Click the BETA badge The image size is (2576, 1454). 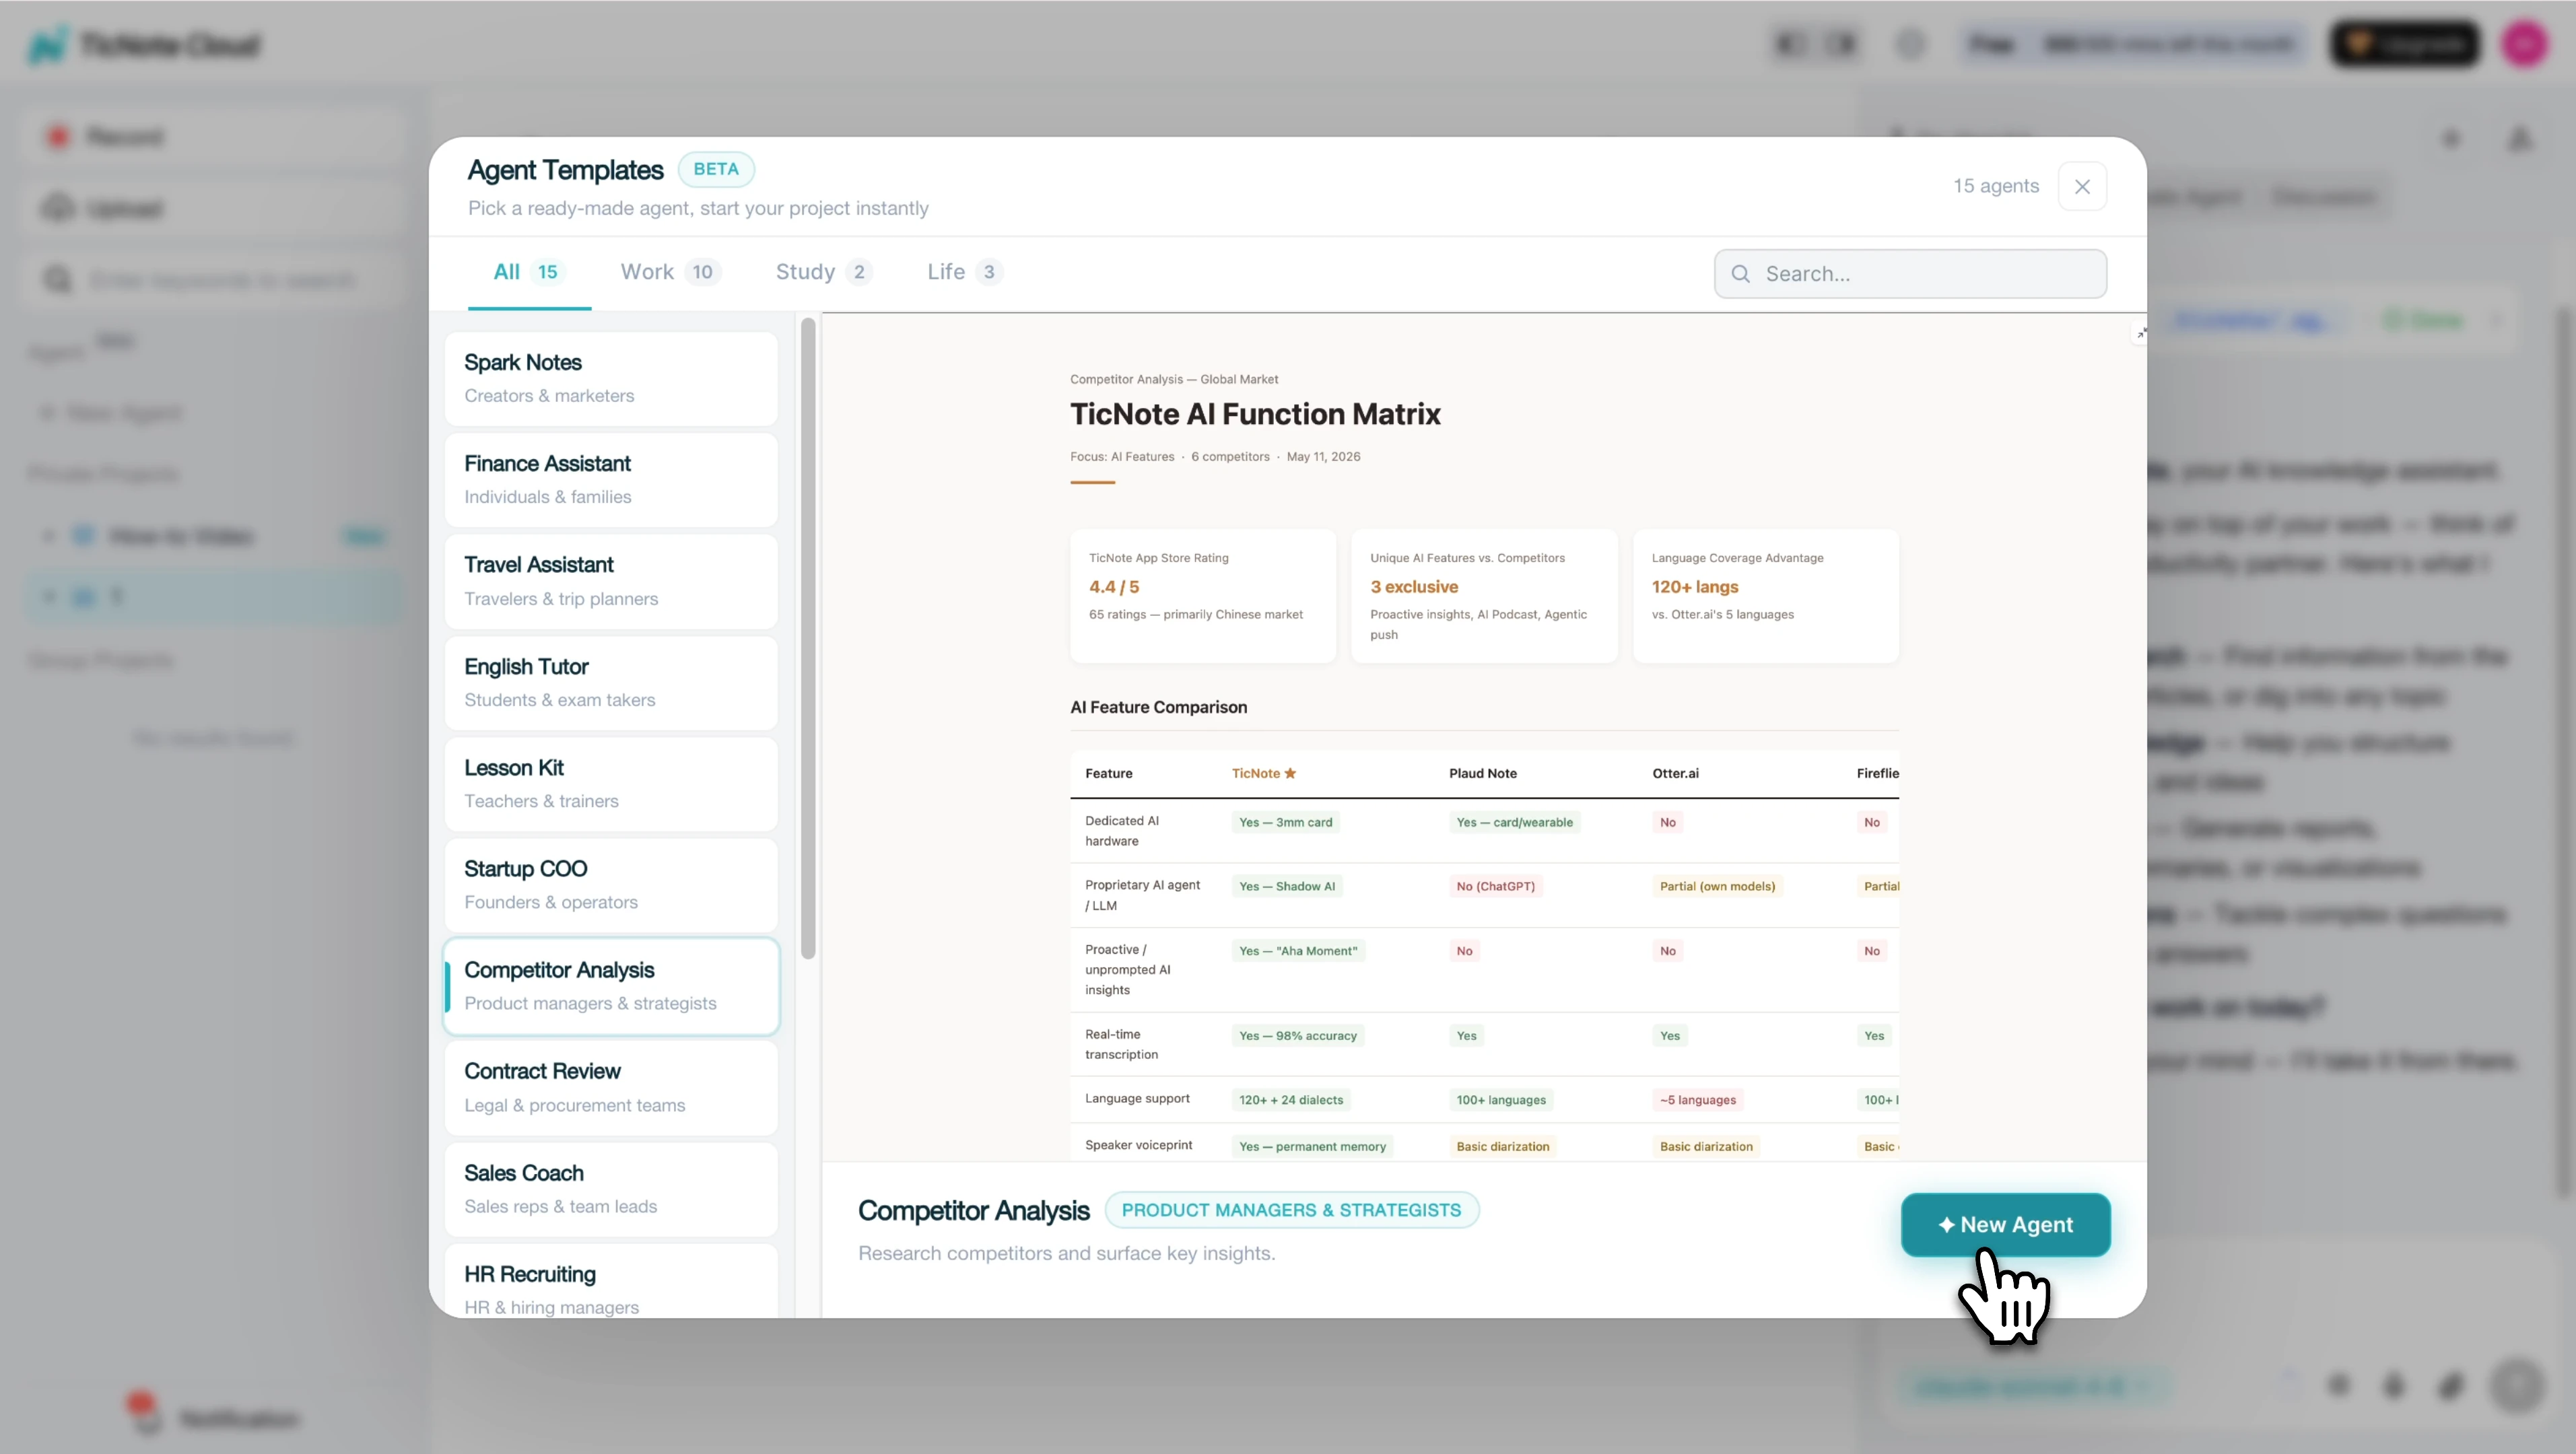tap(716, 169)
